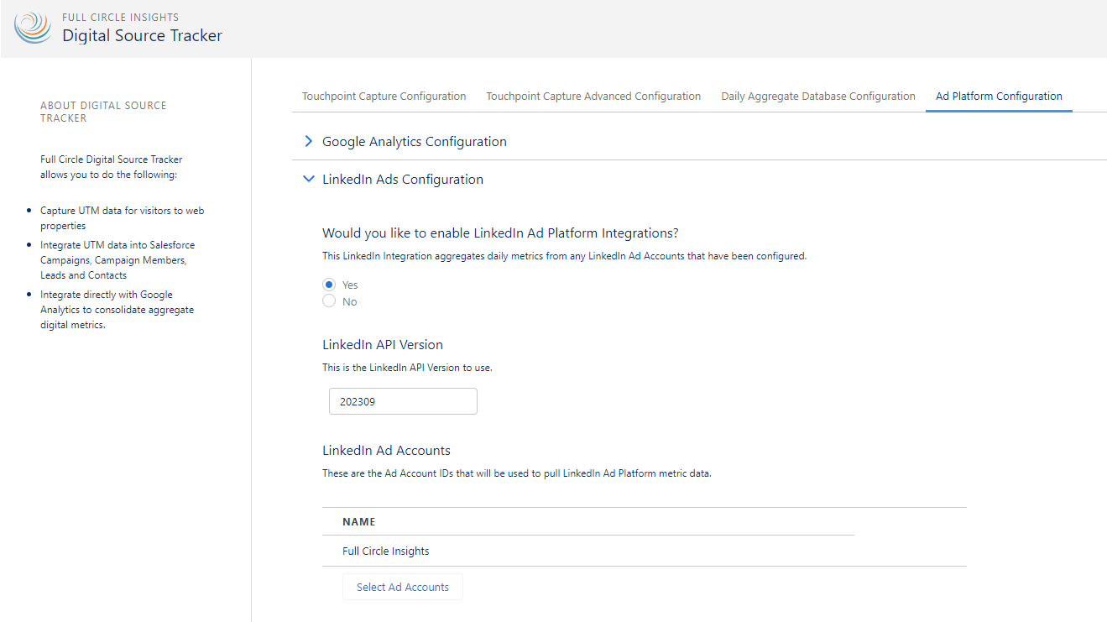The width and height of the screenshot is (1107, 622).
Task: Click the NAME column header
Action: 359,522
